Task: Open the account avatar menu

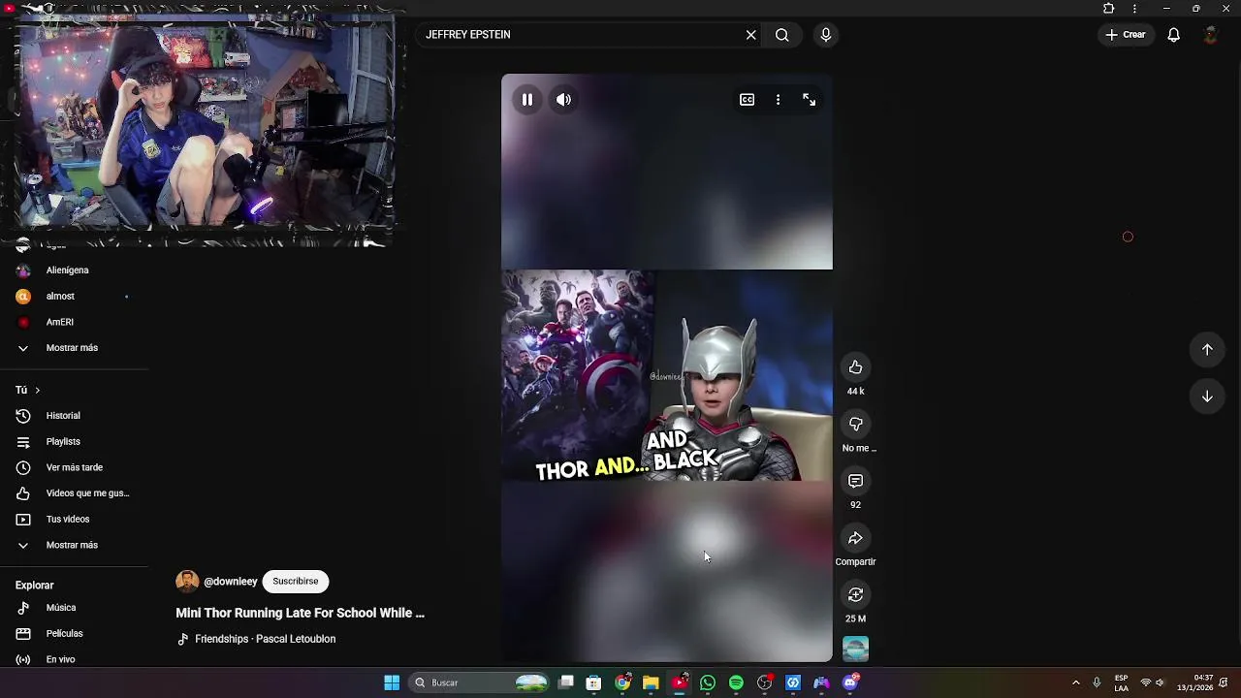Action: 1210,35
